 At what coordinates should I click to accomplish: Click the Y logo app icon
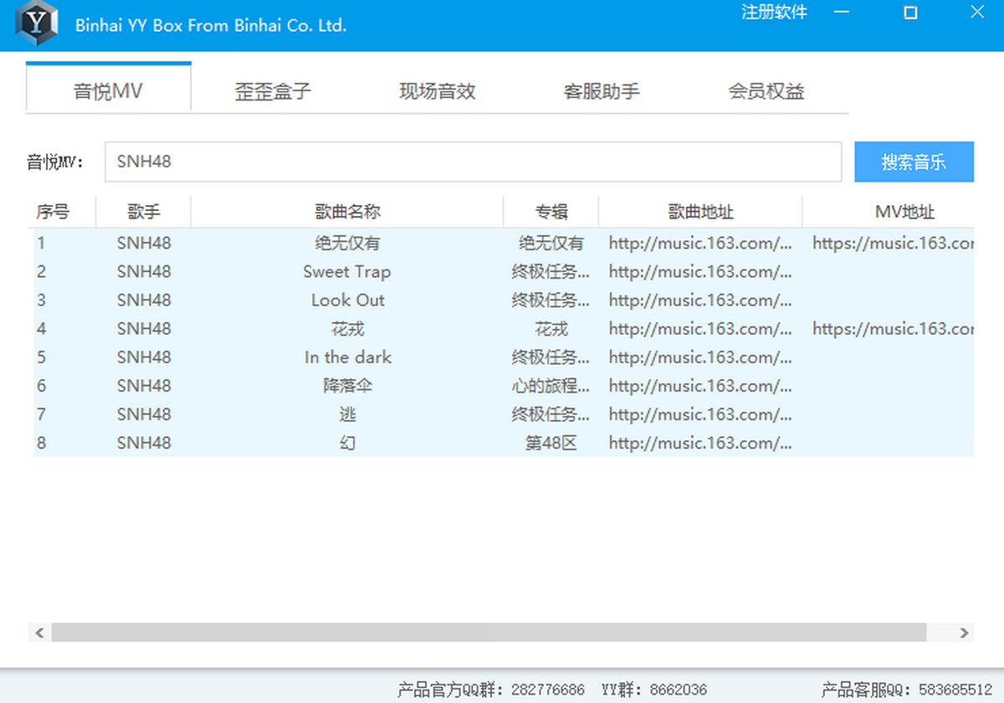37,23
